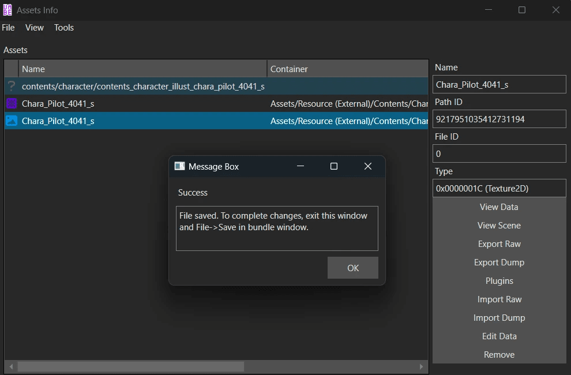Click the Type field showing Texture2D
Screen dimensions: 571x375
[499, 189]
